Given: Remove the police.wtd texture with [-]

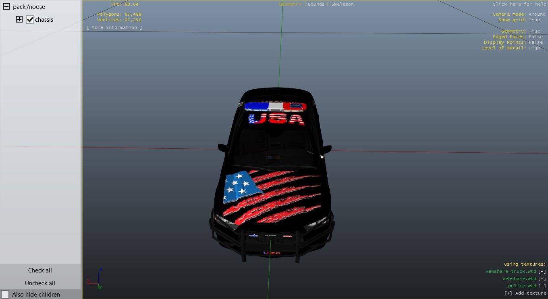Looking at the screenshot, I should (x=542, y=286).
